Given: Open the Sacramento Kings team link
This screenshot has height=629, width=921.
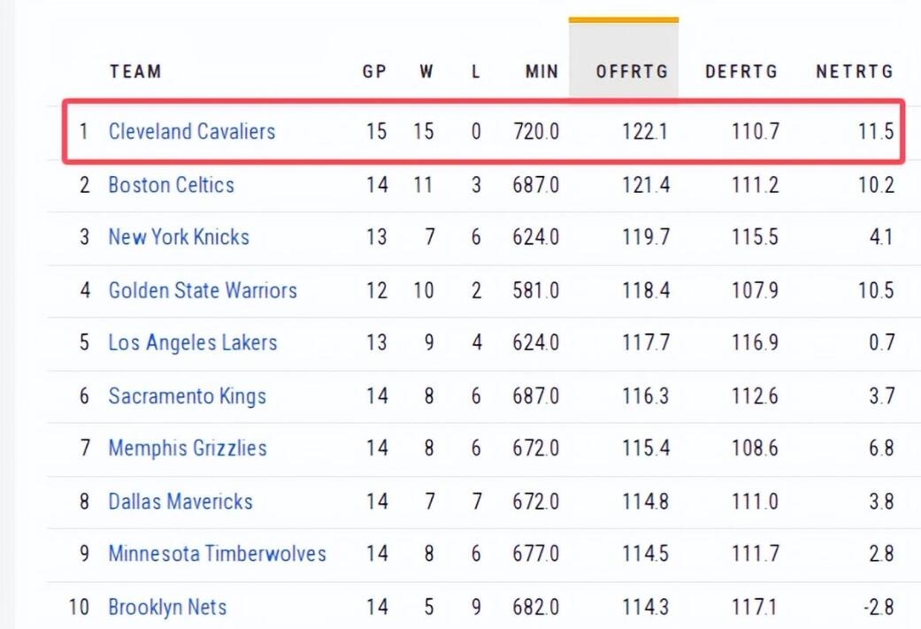Looking at the screenshot, I should point(187,395).
